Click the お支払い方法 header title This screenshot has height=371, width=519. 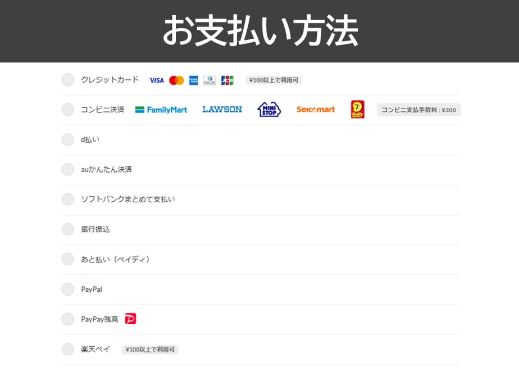(x=260, y=30)
